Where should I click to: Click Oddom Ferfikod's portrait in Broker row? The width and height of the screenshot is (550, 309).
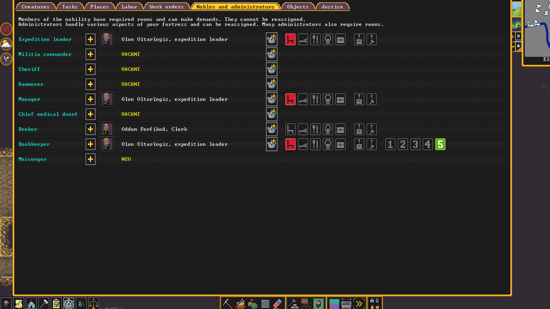107,129
